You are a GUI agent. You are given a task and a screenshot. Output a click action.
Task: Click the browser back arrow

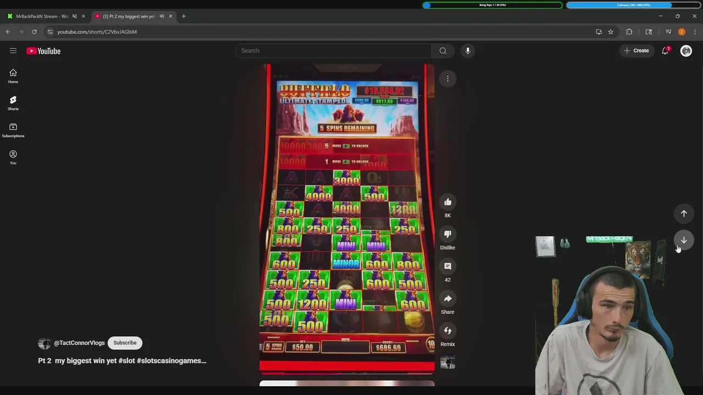point(8,32)
